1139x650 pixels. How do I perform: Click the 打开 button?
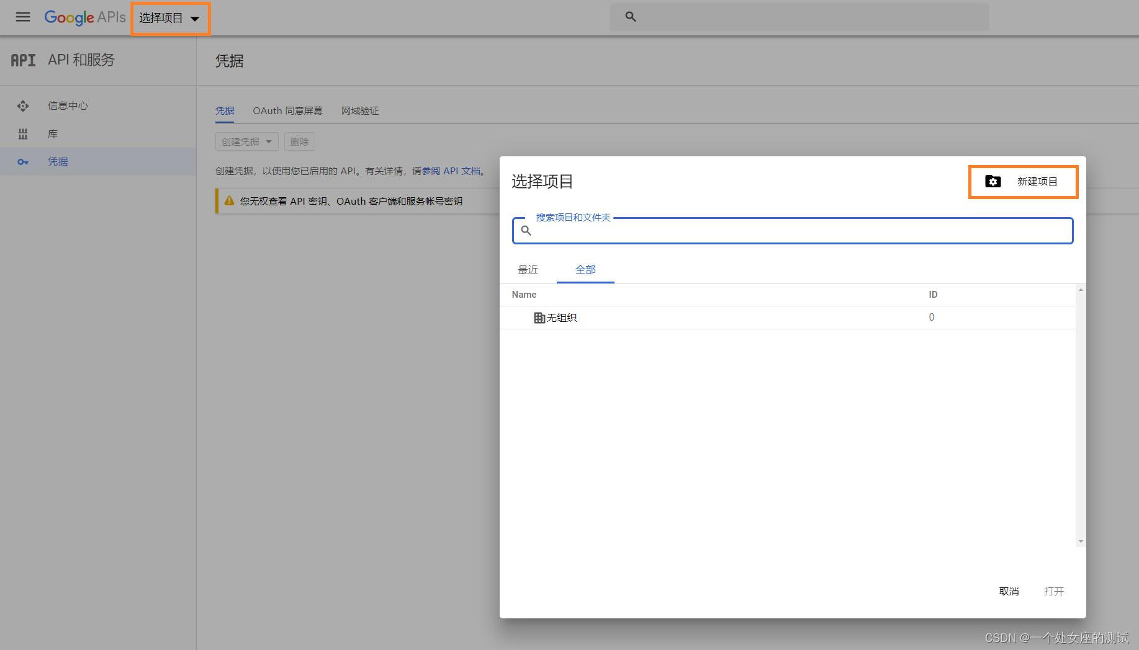1054,591
